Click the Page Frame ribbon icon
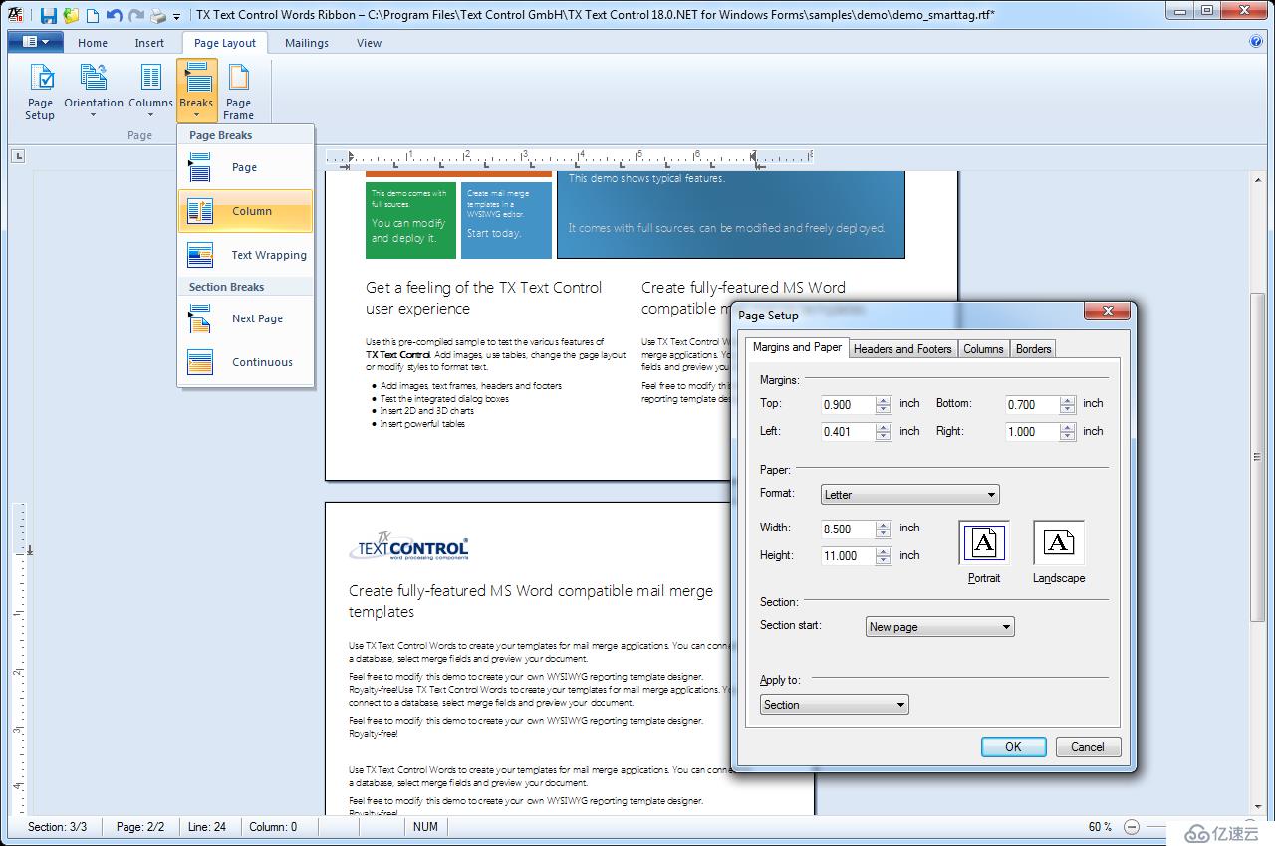Viewport: 1275px width, 846px height. [238, 91]
